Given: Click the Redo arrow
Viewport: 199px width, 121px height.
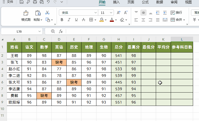Looking at the screenshot, I should 55,2.
